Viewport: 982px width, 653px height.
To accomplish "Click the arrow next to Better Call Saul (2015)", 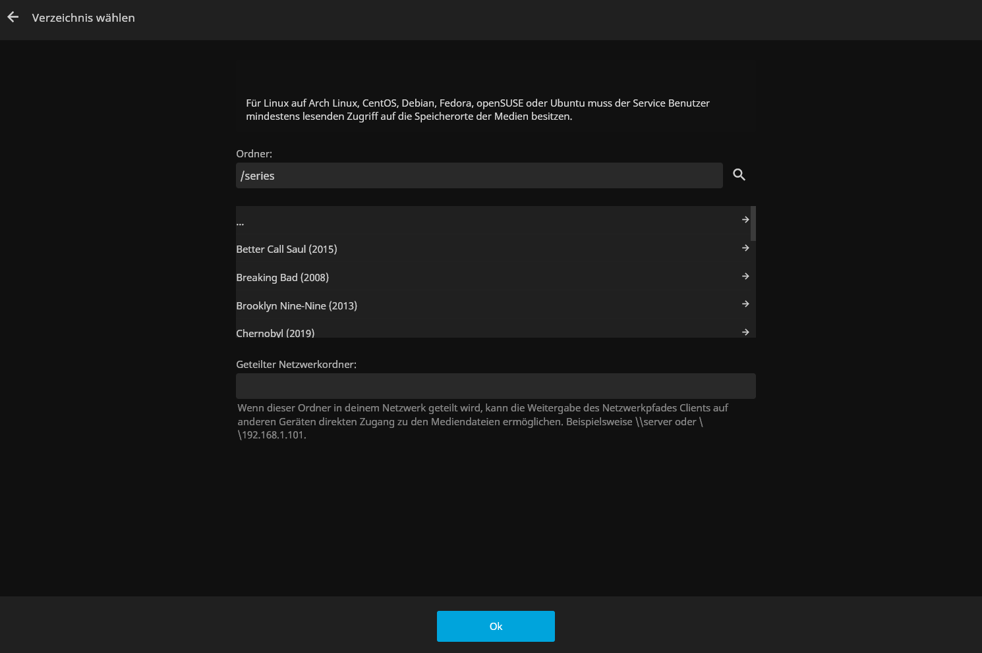I will 745,248.
